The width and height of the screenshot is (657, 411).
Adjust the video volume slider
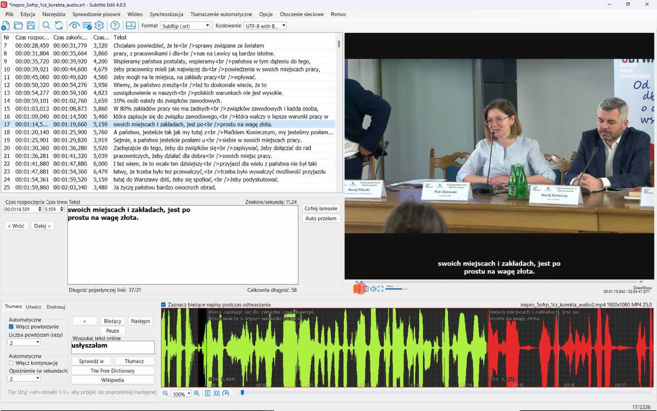pos(397,289)
